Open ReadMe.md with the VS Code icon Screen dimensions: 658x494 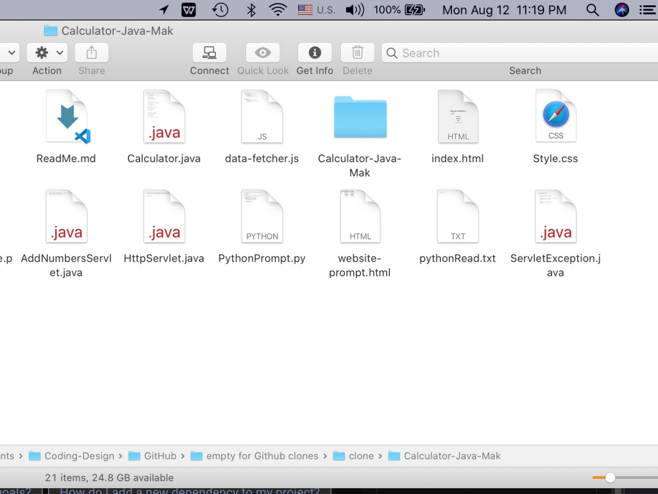click(66, 117)
